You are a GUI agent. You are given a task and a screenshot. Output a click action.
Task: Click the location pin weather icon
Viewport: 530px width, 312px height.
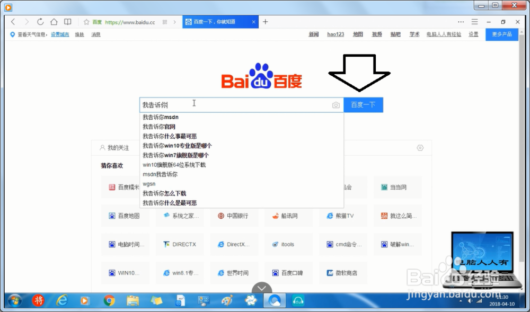[13, 34]
